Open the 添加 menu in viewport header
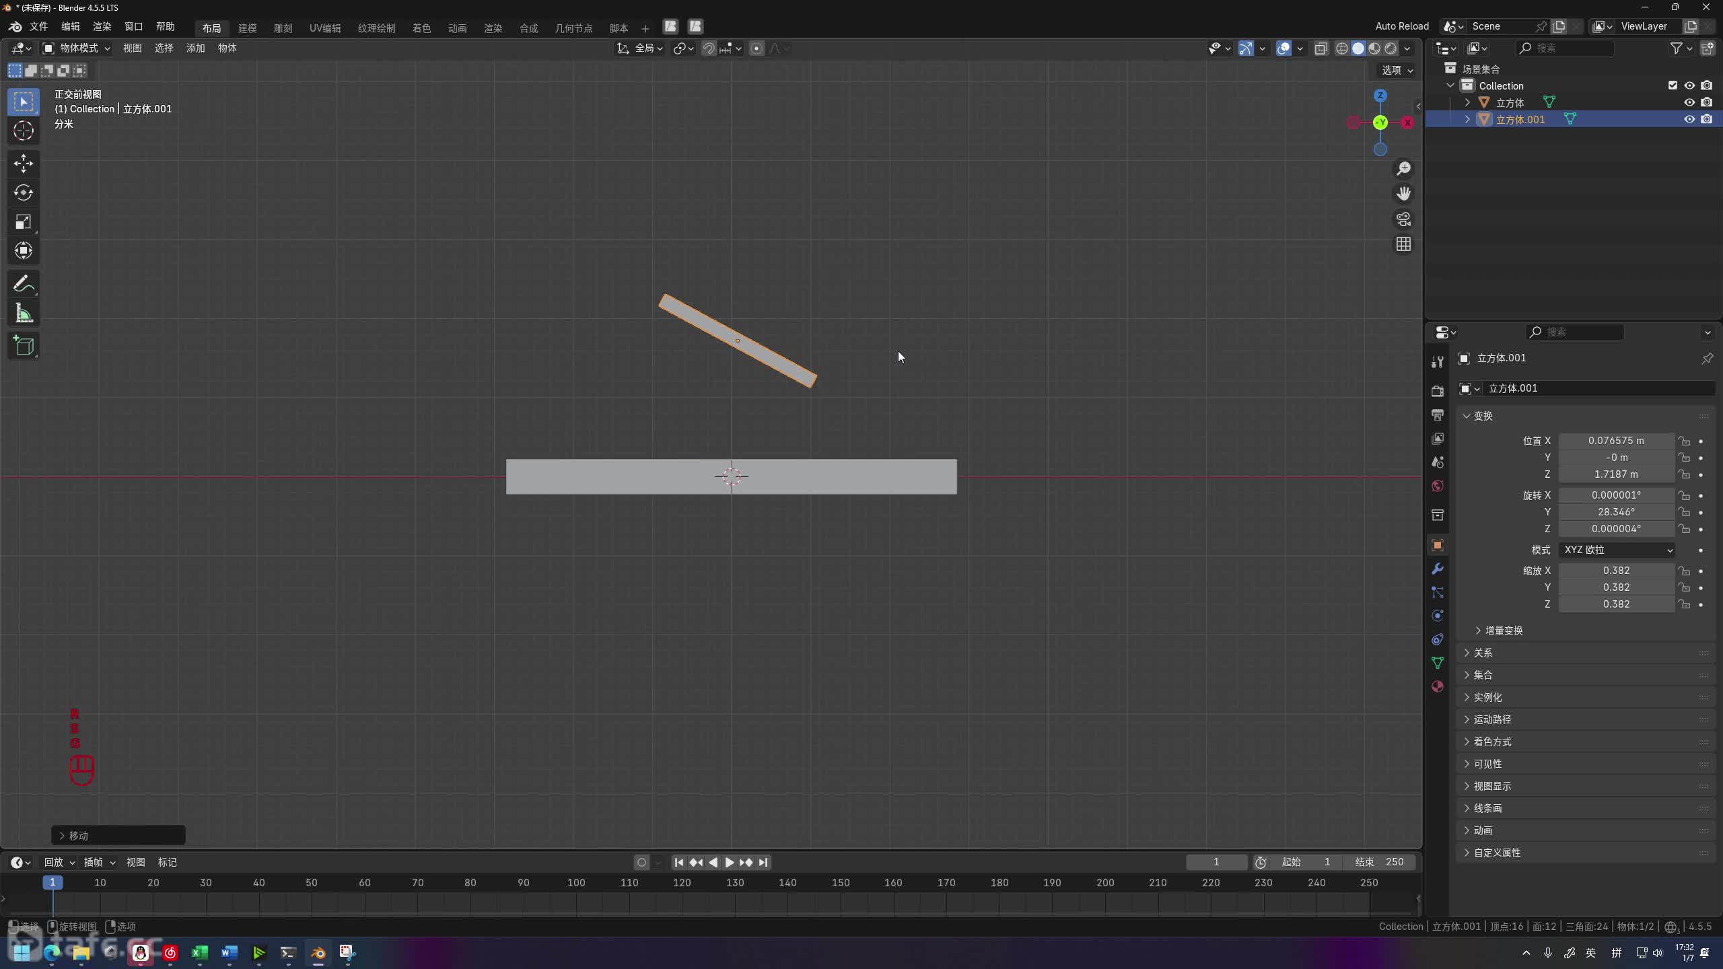This screenshot has width=1723, height=969. (x=195, y=48)
